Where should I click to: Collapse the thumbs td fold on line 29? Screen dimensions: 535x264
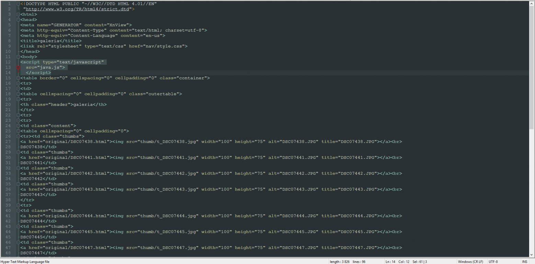[x=18, y=152]
